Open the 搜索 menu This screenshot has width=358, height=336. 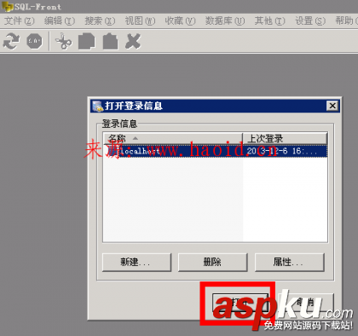pos(100,20)
